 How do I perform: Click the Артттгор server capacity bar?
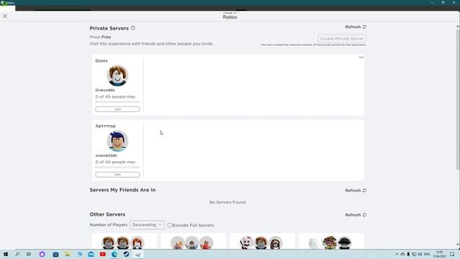click(117, 168)
